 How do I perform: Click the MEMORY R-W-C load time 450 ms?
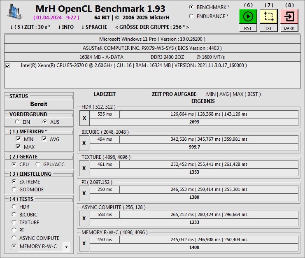click(x=105, y=239)
